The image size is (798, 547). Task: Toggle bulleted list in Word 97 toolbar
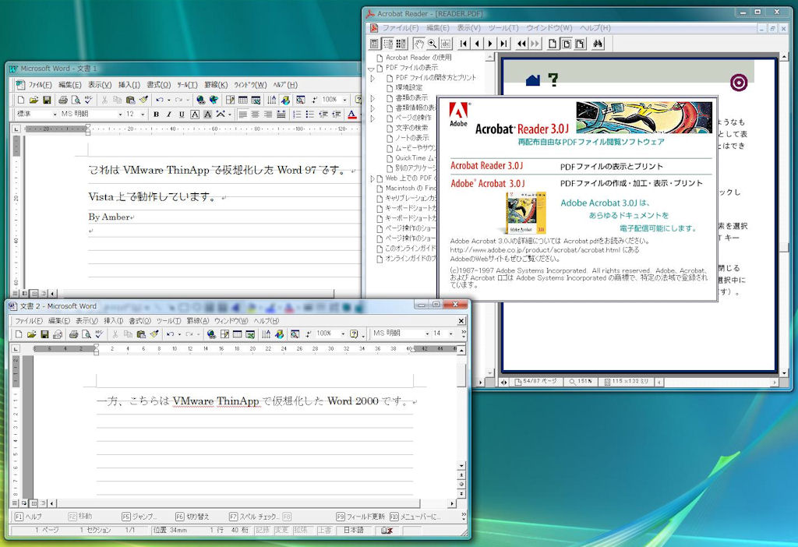(x=310, y=115)
